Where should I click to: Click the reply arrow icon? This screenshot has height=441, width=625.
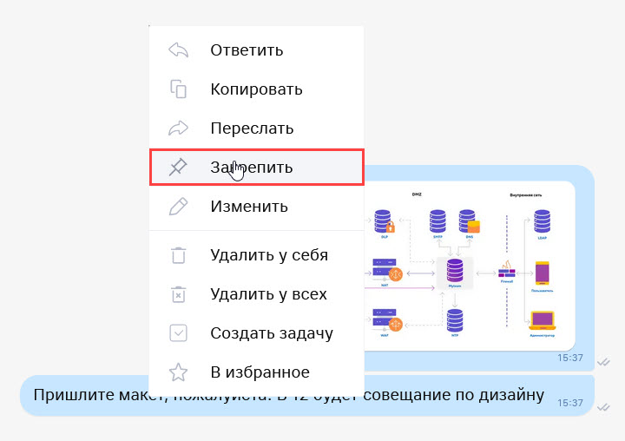tap(178, 50)
